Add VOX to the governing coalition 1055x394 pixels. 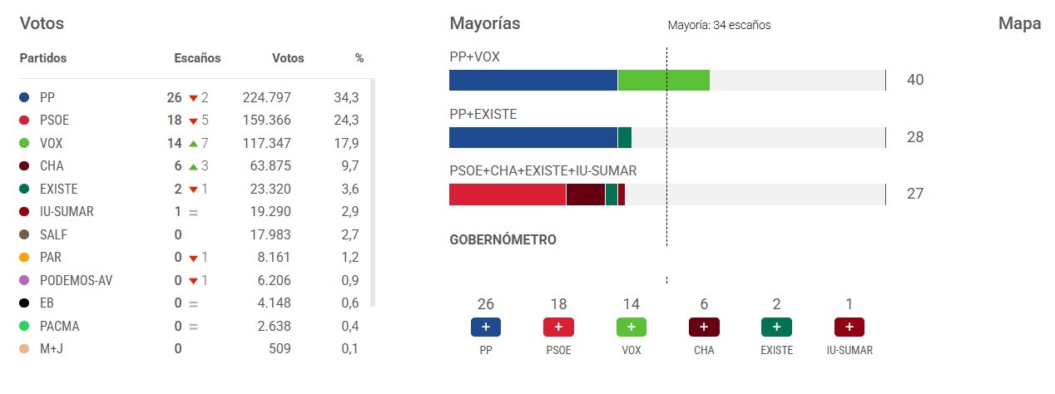point(631,328)
